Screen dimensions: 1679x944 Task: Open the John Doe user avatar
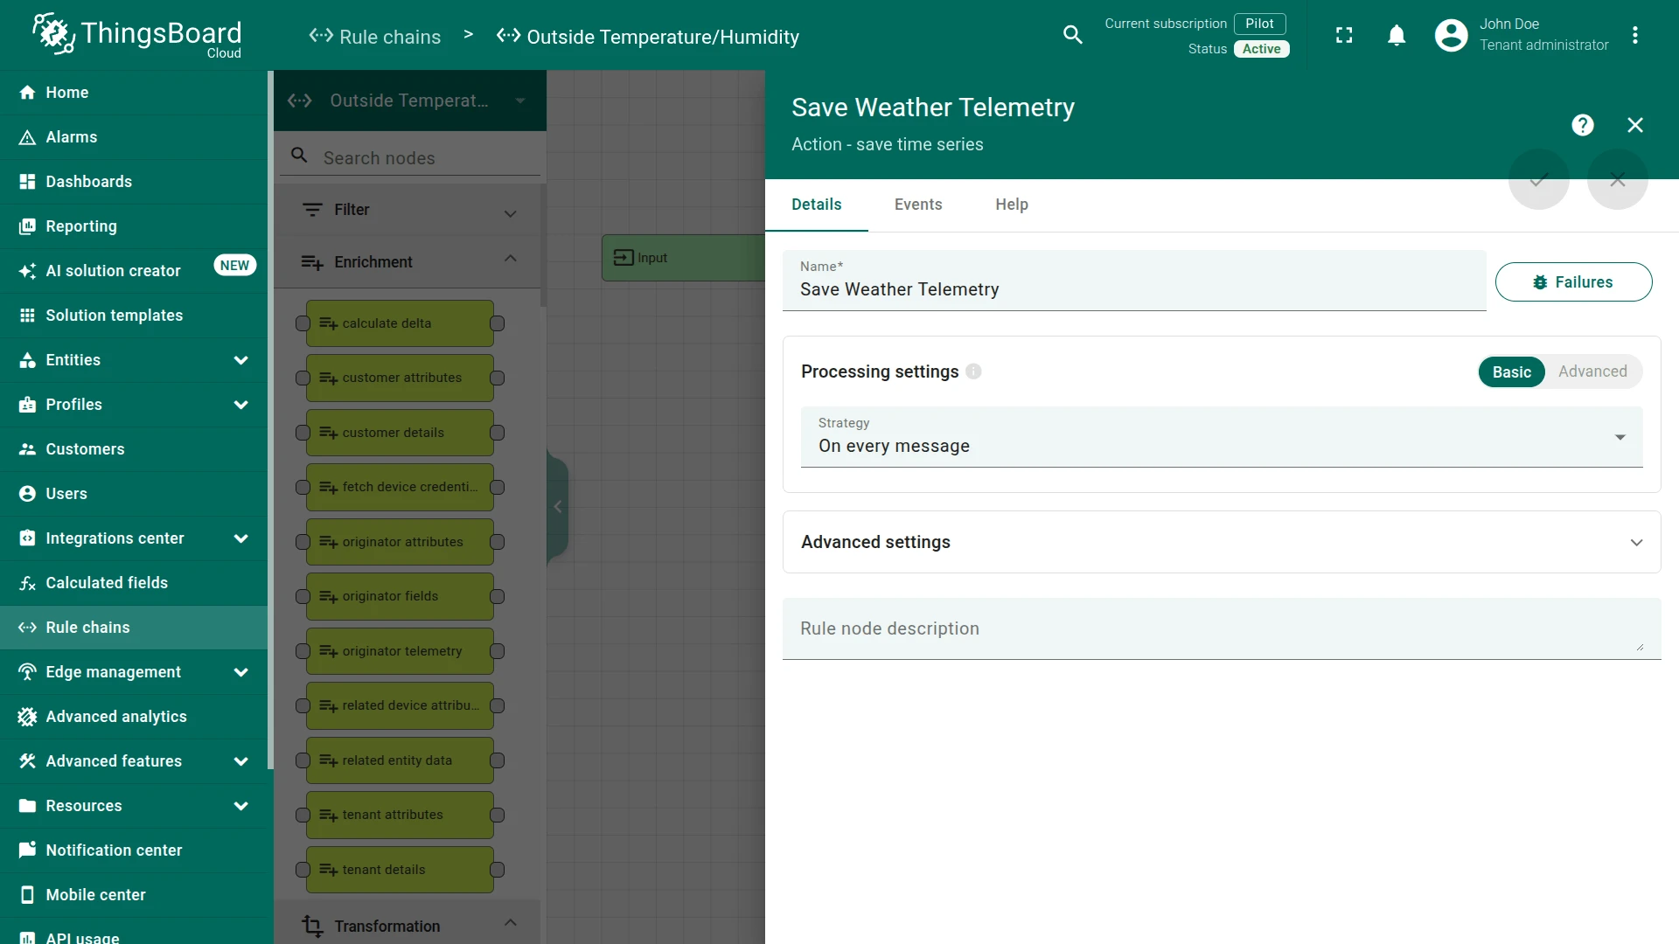click(1451, 35)
